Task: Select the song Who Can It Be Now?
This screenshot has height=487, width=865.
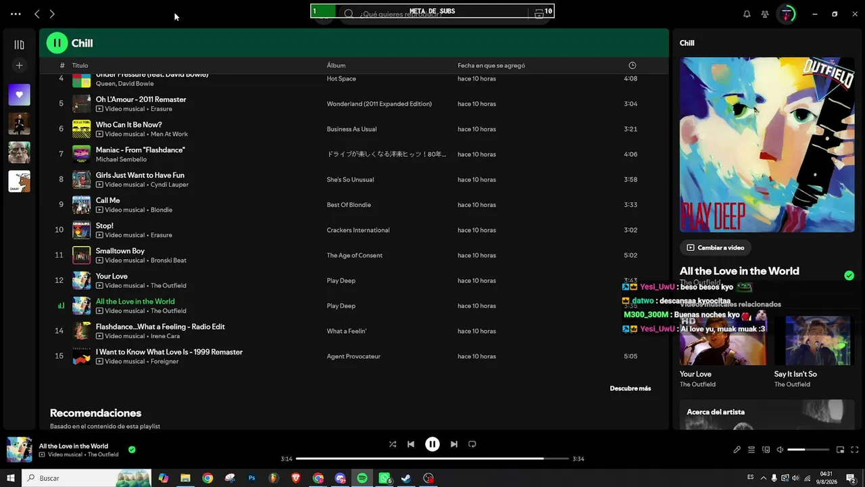Action: tap(128, 125)
